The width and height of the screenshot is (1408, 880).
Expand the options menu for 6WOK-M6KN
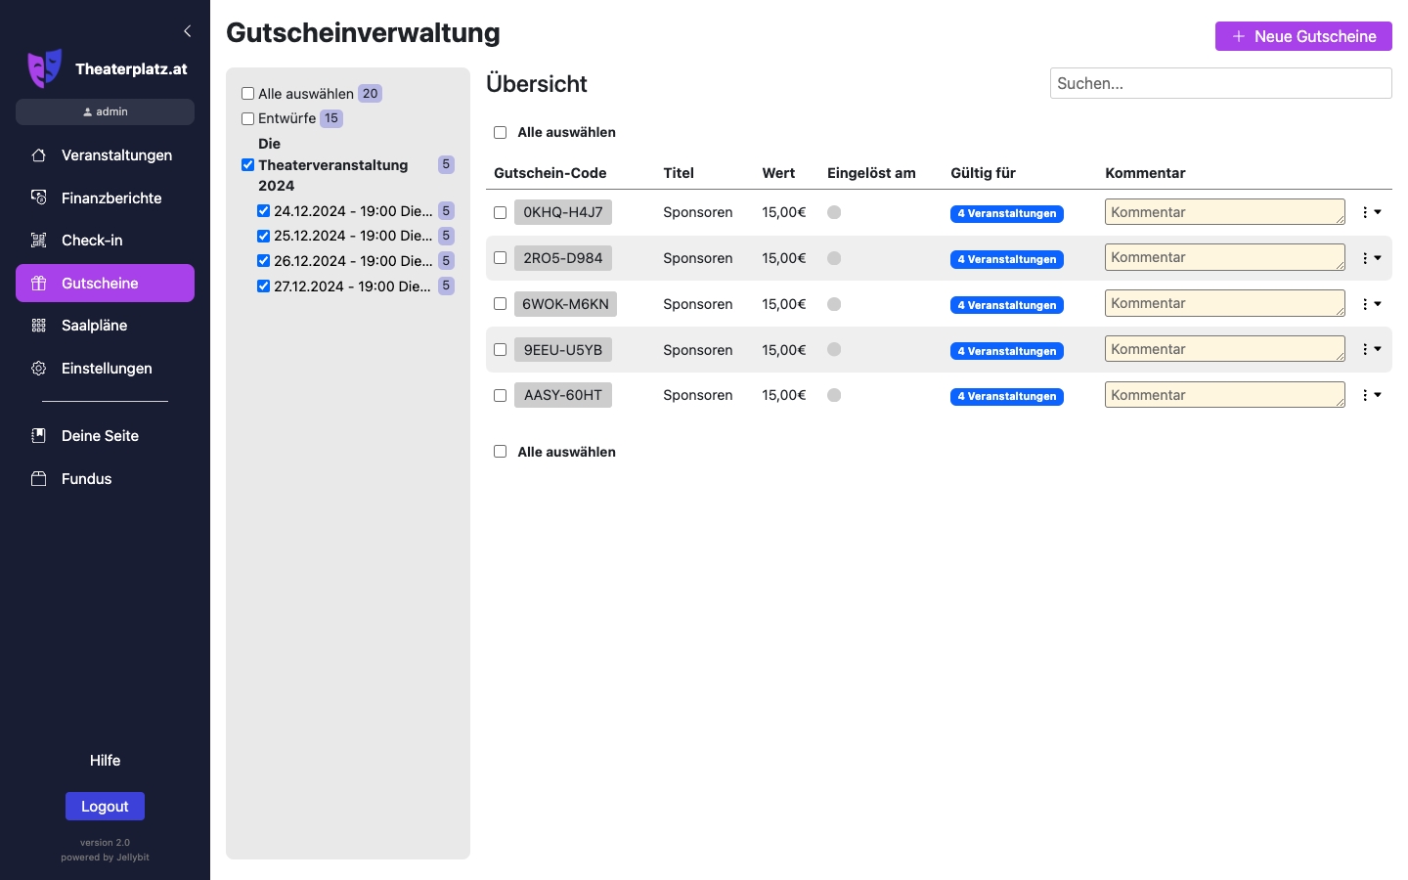pyautogui.click(x=1371, y=304)
